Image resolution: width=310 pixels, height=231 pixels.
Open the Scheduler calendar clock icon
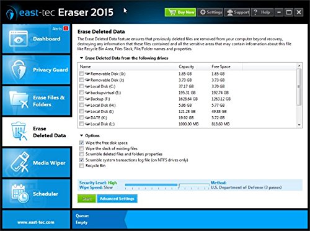20,194
